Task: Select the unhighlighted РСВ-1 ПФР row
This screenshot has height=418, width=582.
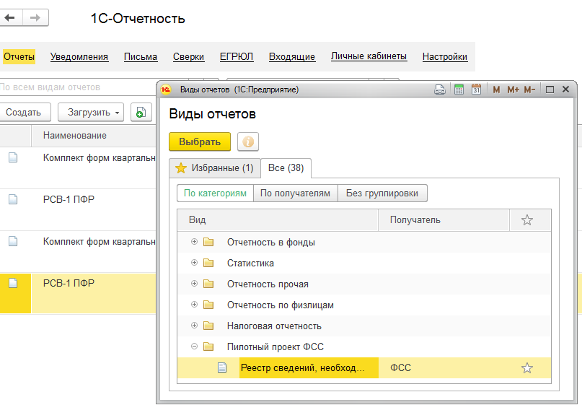Action: (78, 209)
